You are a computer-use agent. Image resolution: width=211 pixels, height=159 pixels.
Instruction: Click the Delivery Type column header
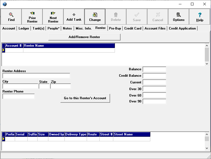[x=76, y=134]
